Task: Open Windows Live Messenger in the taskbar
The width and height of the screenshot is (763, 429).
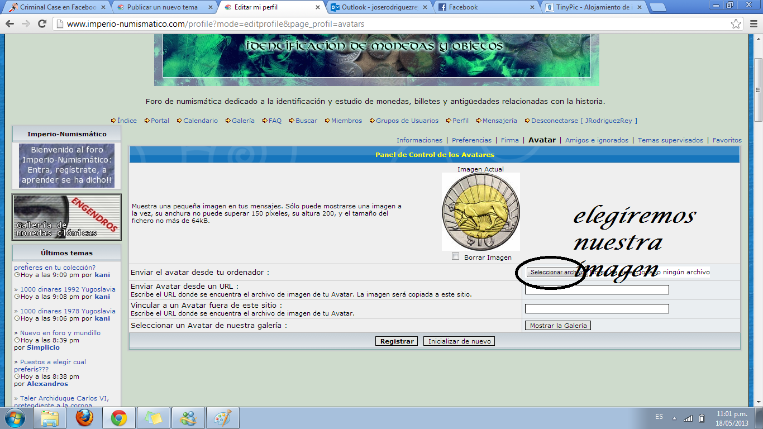Action: pyautogui.click(x=188, y=418)
